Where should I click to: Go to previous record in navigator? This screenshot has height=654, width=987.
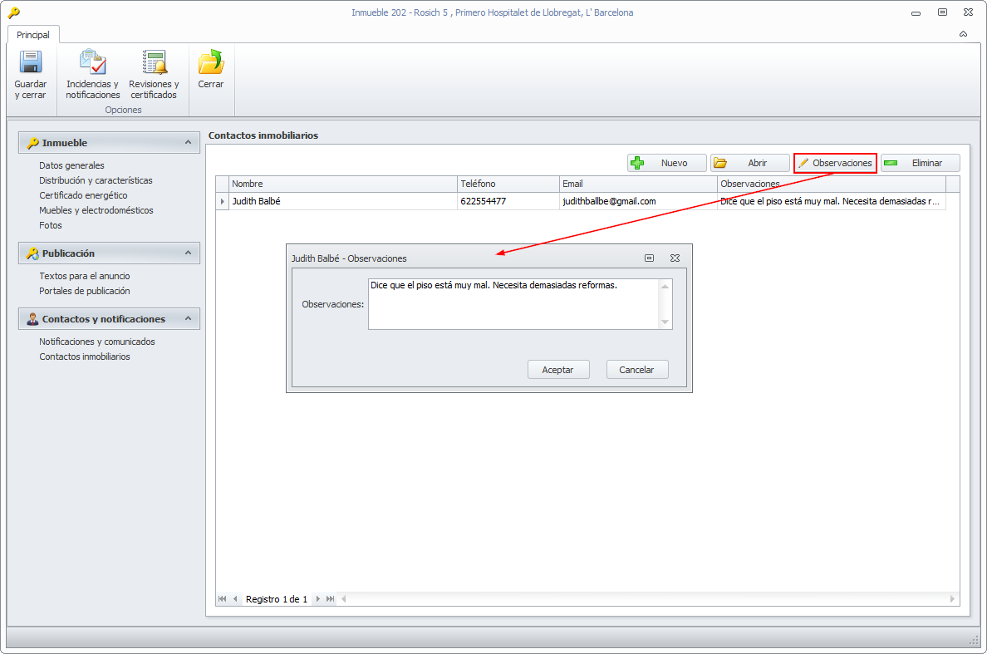(235, 598)
